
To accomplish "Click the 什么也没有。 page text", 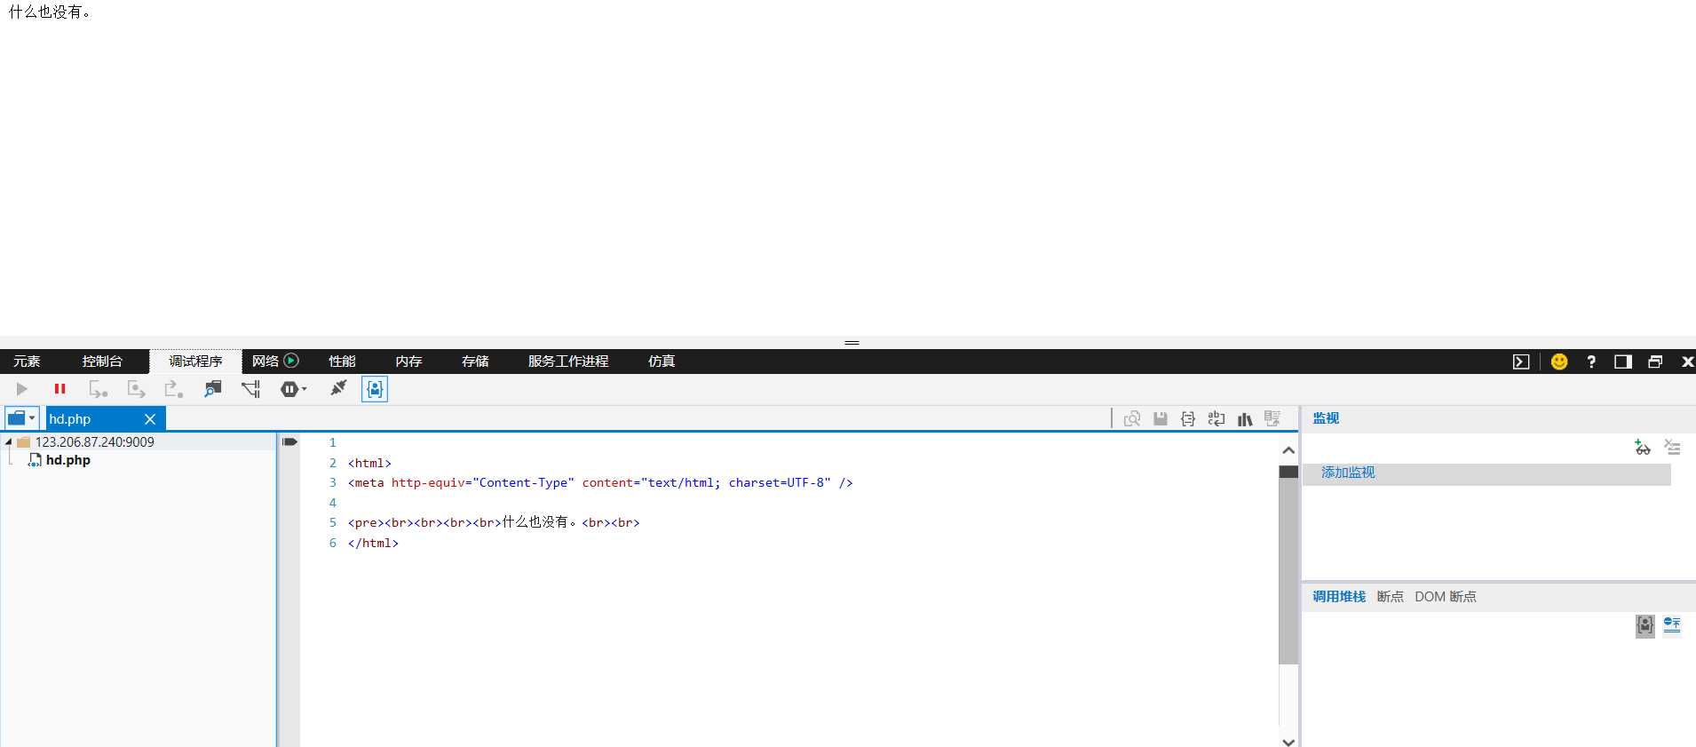I will [x=51, y=12].
